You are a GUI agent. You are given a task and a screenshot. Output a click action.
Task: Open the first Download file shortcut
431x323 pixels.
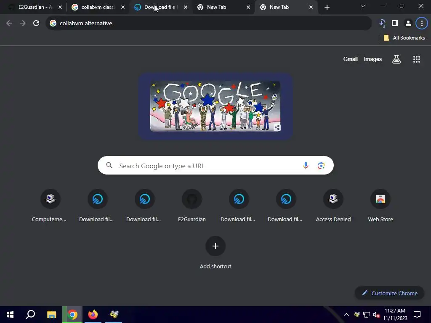pos(97,206)
